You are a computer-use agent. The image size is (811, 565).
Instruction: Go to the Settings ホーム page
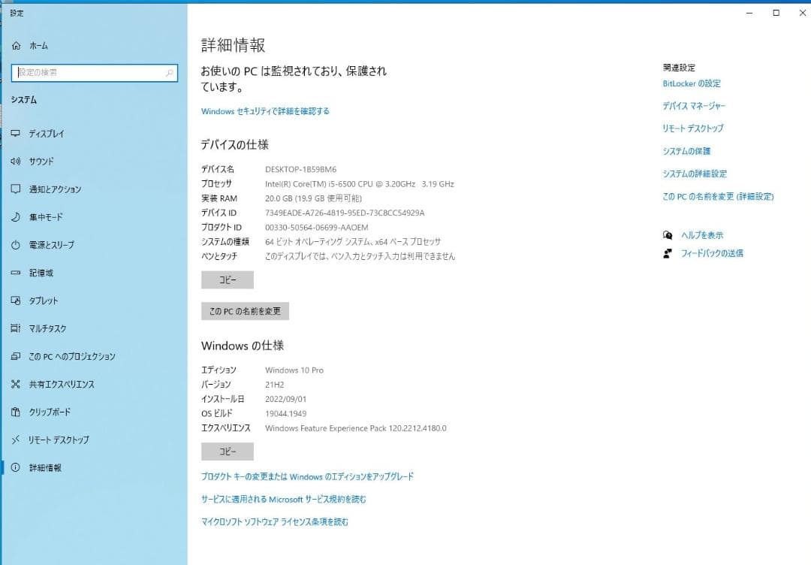pyautogui.click(x=34, y=45)
